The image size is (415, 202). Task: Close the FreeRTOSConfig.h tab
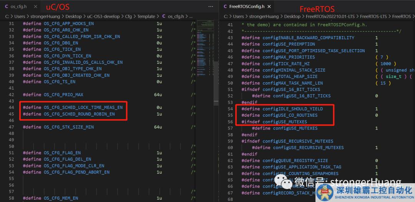point(269,7)
